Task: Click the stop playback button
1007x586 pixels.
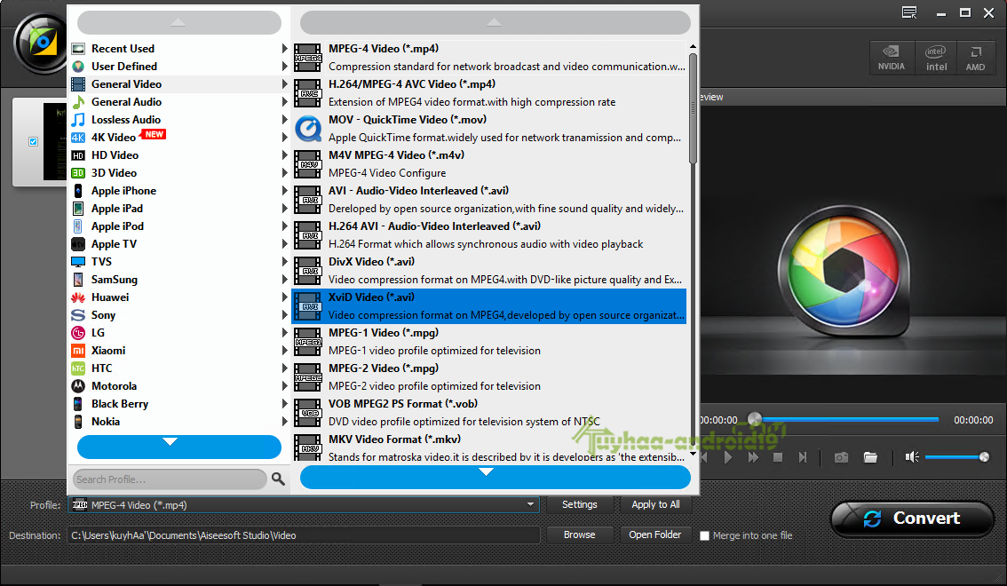Action: (778, 457)
